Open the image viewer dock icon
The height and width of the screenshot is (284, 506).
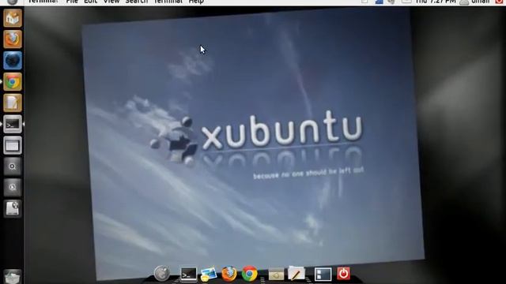pyautogui.click(x=209, y=275)
